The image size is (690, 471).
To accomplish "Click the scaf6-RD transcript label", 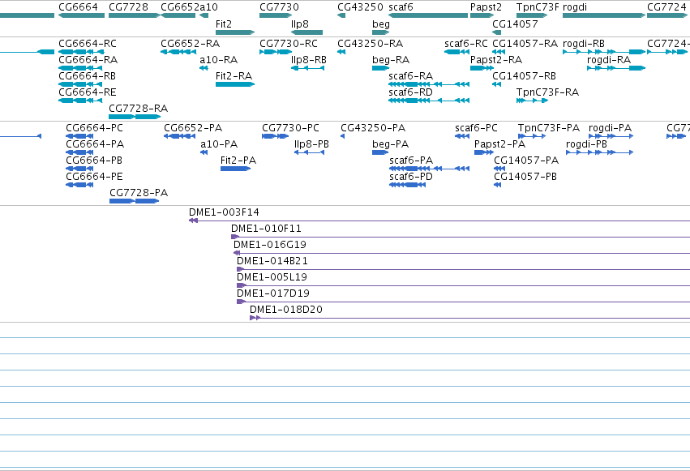I will tap(410, 92).
